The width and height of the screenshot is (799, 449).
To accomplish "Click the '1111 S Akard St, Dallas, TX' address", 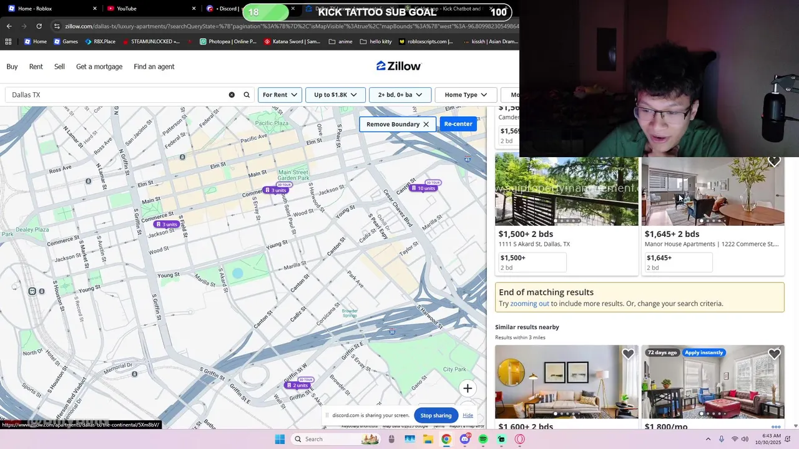I will click(x=534, y=244).
